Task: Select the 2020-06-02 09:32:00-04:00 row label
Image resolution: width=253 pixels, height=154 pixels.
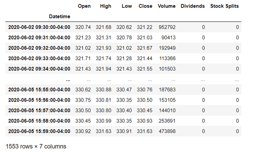Action: tap(39, 48)
